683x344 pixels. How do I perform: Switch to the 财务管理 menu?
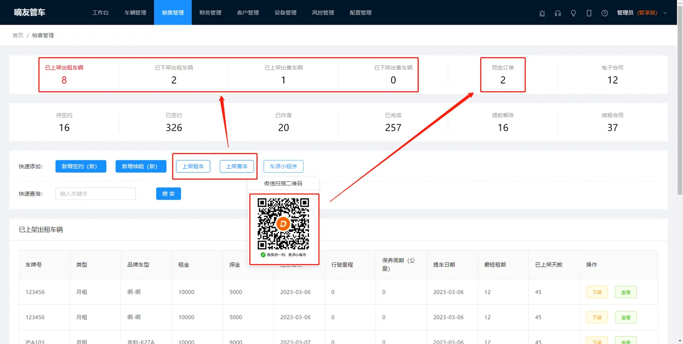coord(210,13)
